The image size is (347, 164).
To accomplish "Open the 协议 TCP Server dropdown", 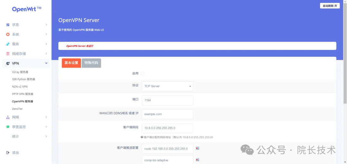I will click(167, 86).
